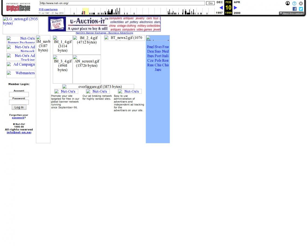Click the Wayback Machine logo
This screenshot has height=246, width=307.
(x=18, y=7)
